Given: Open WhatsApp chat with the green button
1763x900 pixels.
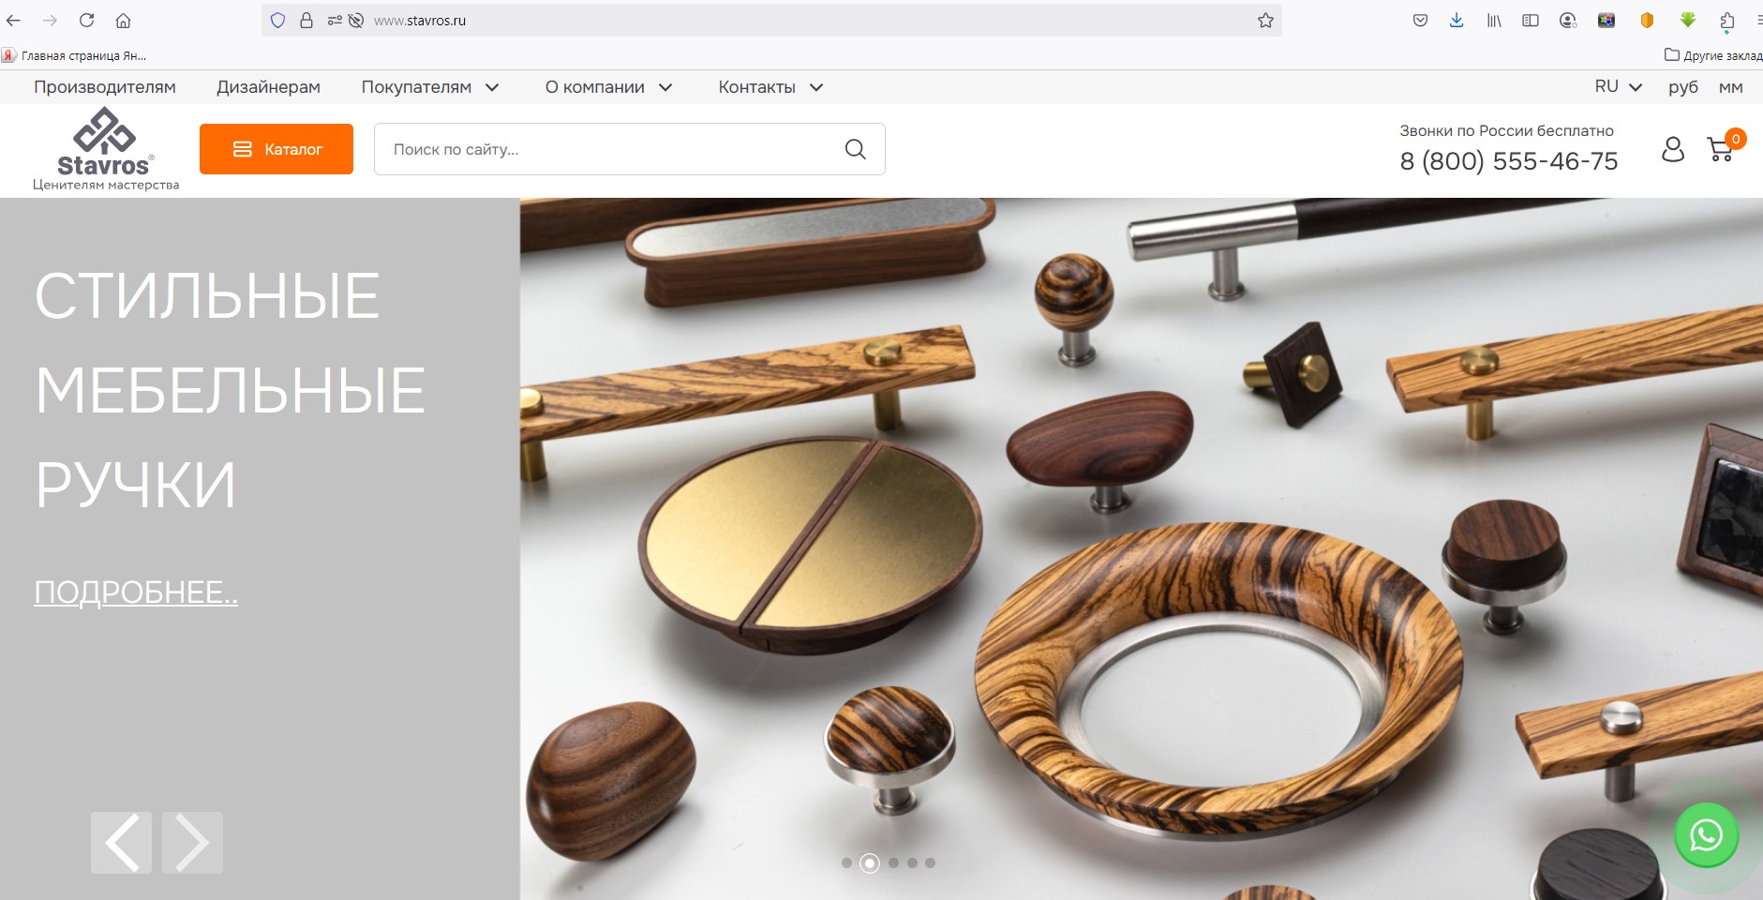Looking at the screenshot, I should (1706, 834).
